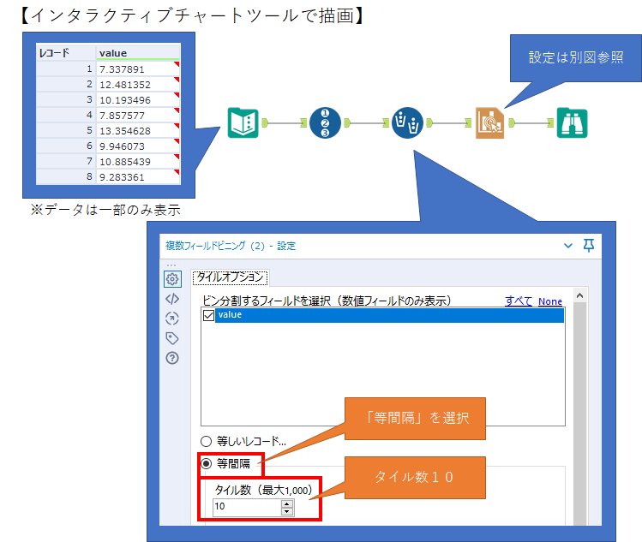Open the XML view code icon
This screenshot has width=642, height=542.
tap(172, 299)
